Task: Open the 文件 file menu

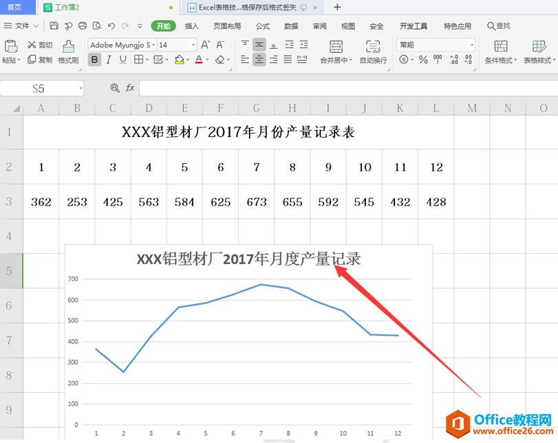Action: pos(21,26)
